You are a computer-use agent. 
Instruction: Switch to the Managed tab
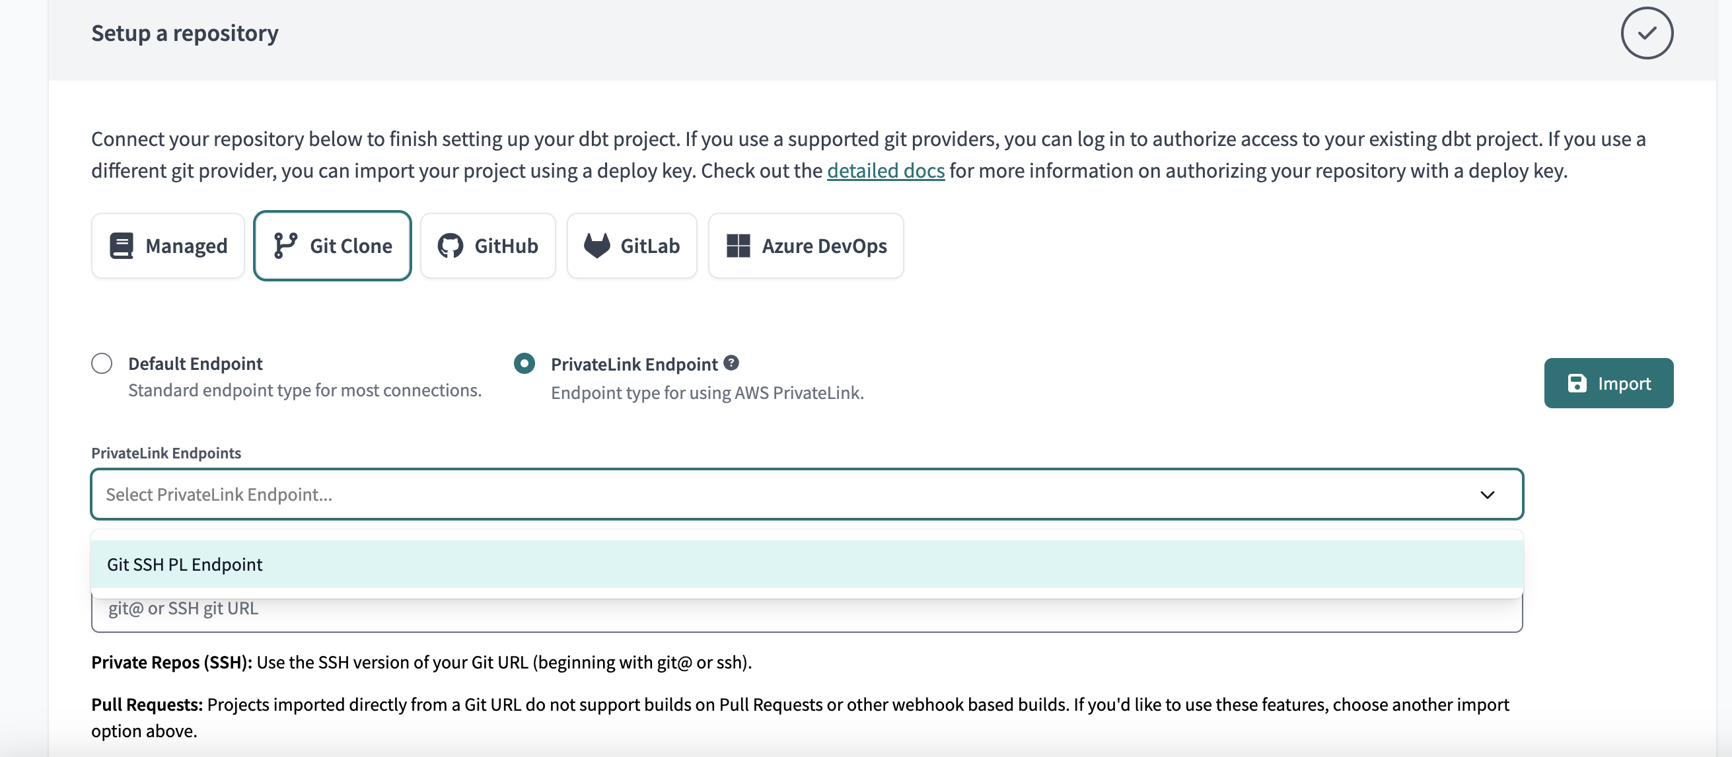(167, 245)
